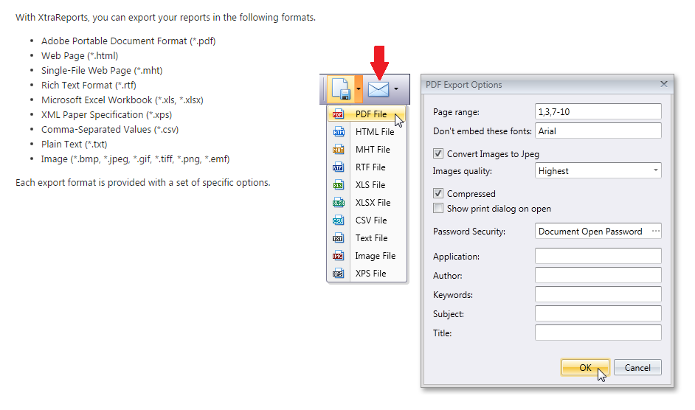Click the 'Rich Text Format (*.rtf)' text

pos(89,85)
